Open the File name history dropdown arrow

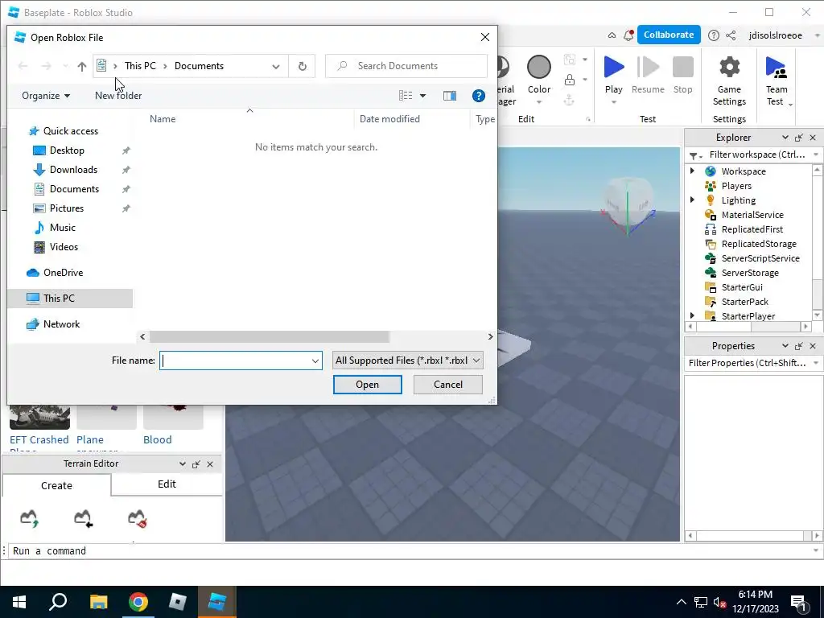tap(315, 360)
